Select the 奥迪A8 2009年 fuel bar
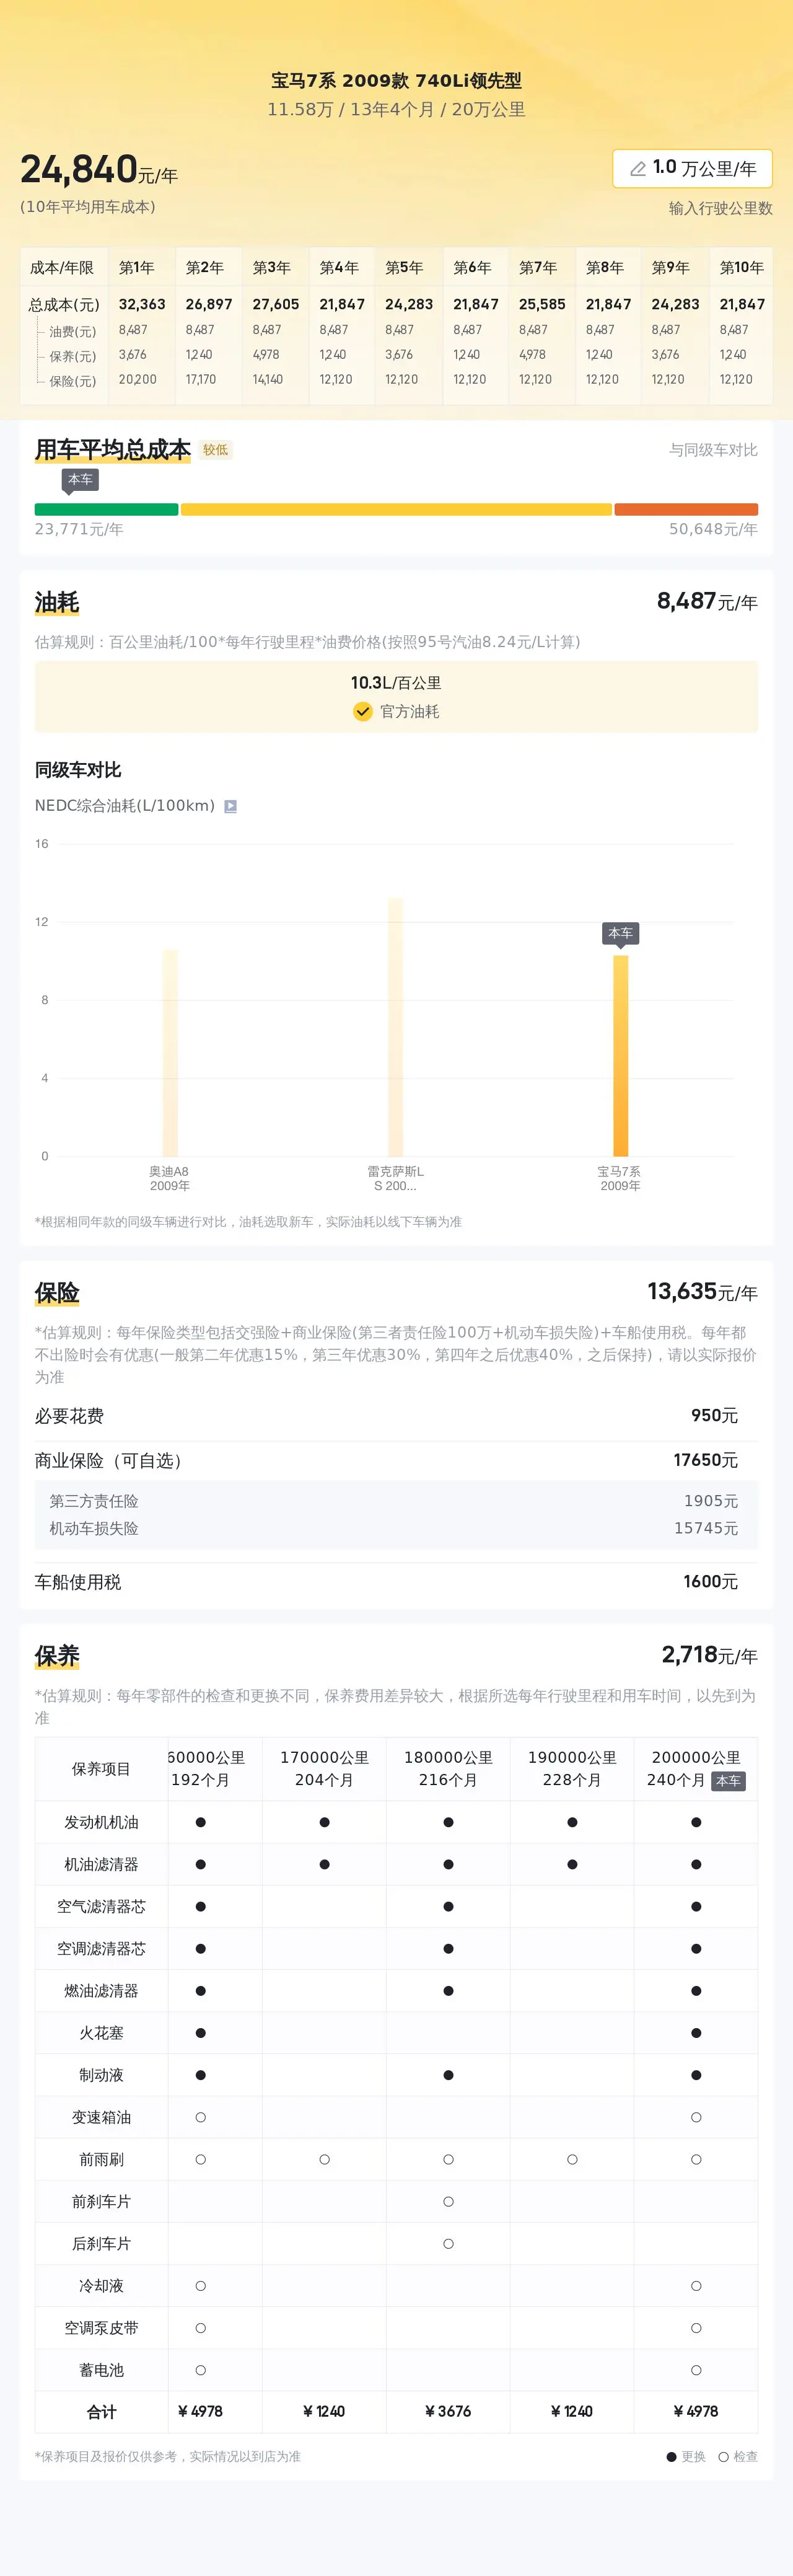Viewport: 793px width, 2576px height. [170, 1052]
